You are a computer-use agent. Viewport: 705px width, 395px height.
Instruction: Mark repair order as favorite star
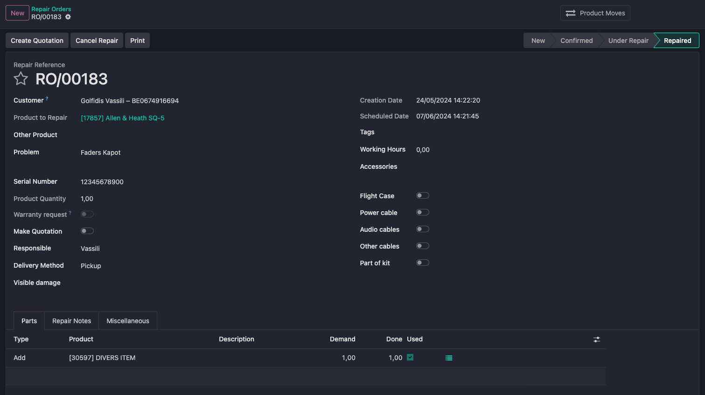21,79
